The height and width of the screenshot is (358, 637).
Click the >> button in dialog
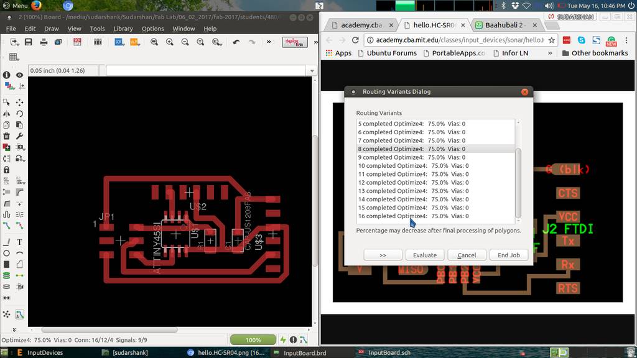[x=383, y=255]
